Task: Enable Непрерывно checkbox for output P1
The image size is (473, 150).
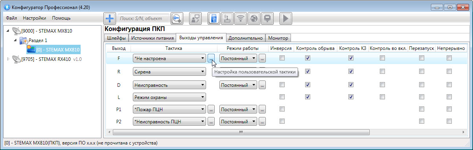Action: tap(449, 109)
